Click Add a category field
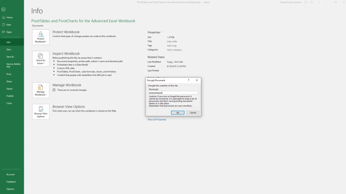This screenshot has width=346, height=194. 174,50
